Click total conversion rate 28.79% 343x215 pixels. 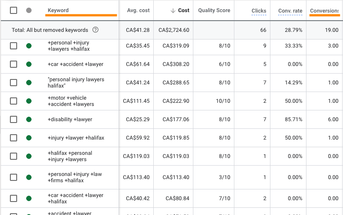[x=293, y=30]
